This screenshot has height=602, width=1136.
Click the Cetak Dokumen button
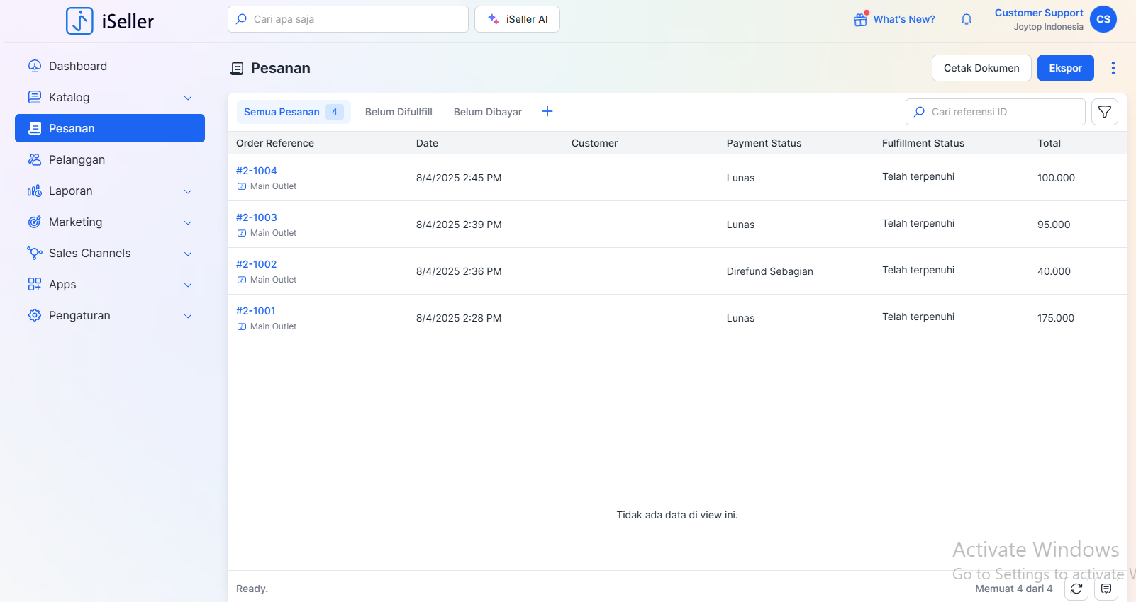pyautogui.click(x=981, y=68)
